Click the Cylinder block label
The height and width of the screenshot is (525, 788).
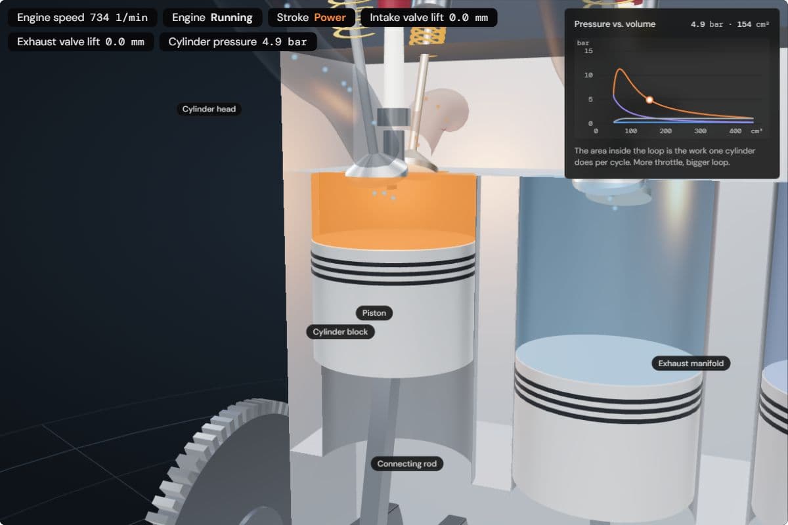(340, 332)
